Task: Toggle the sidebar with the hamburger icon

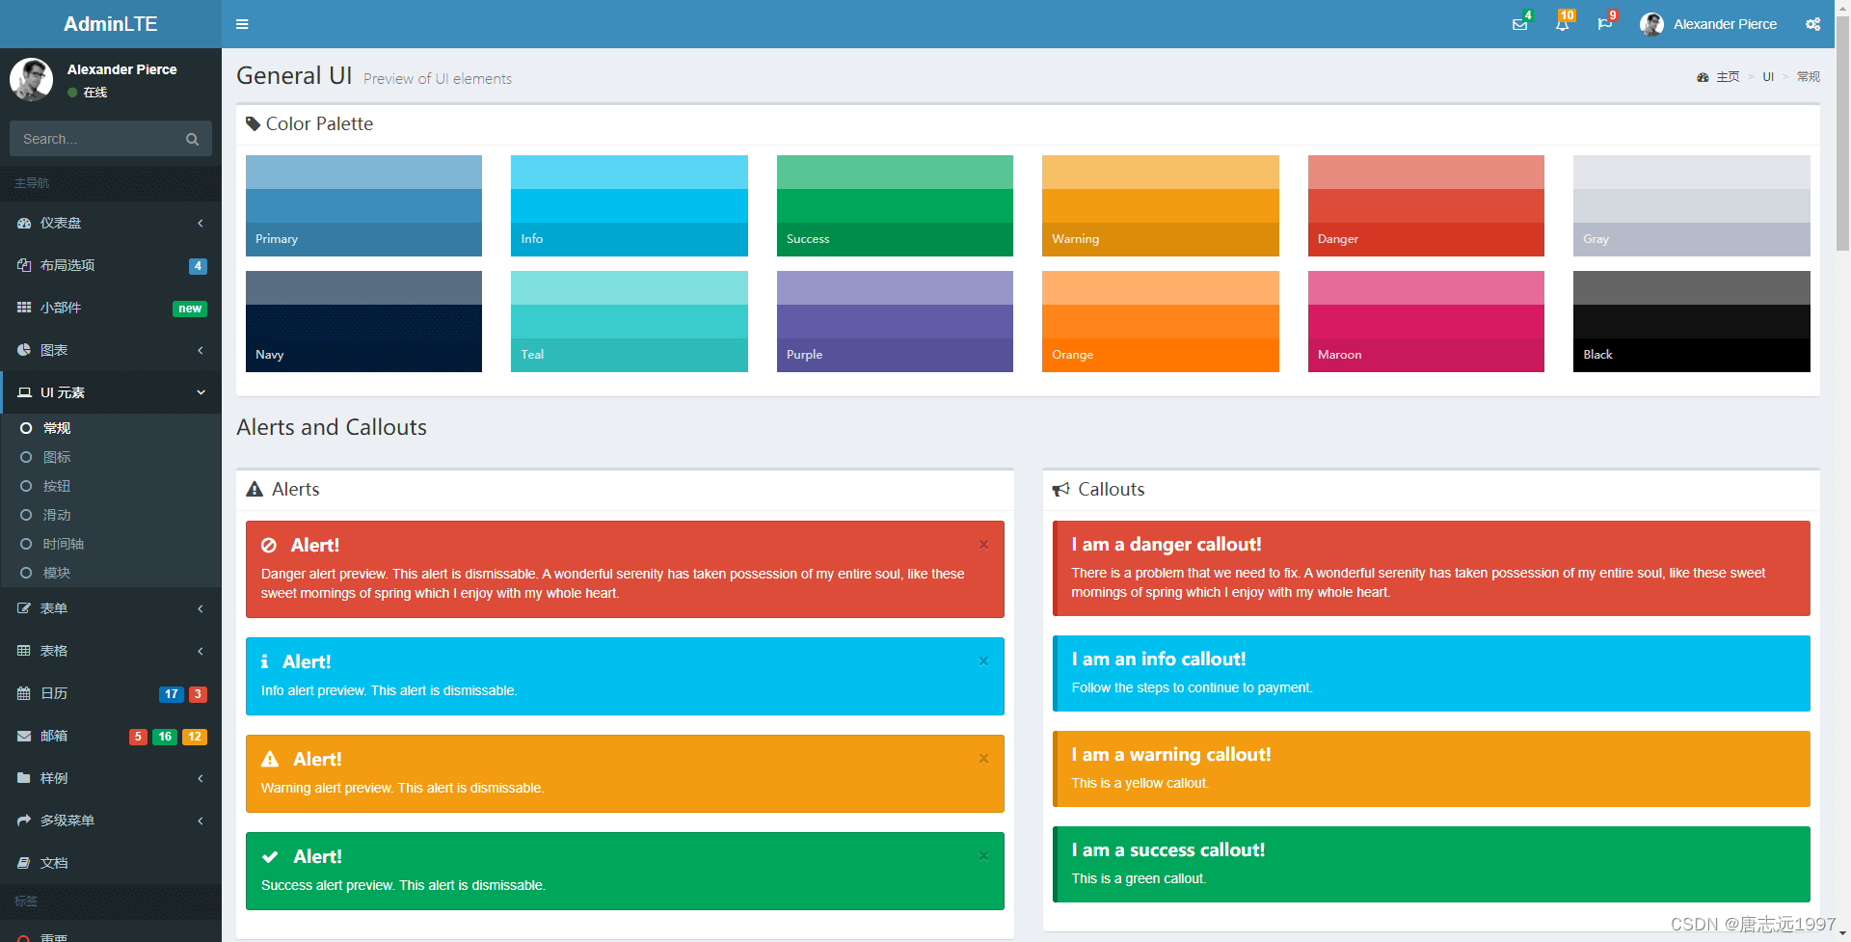Action: click(x=242, y=24)
